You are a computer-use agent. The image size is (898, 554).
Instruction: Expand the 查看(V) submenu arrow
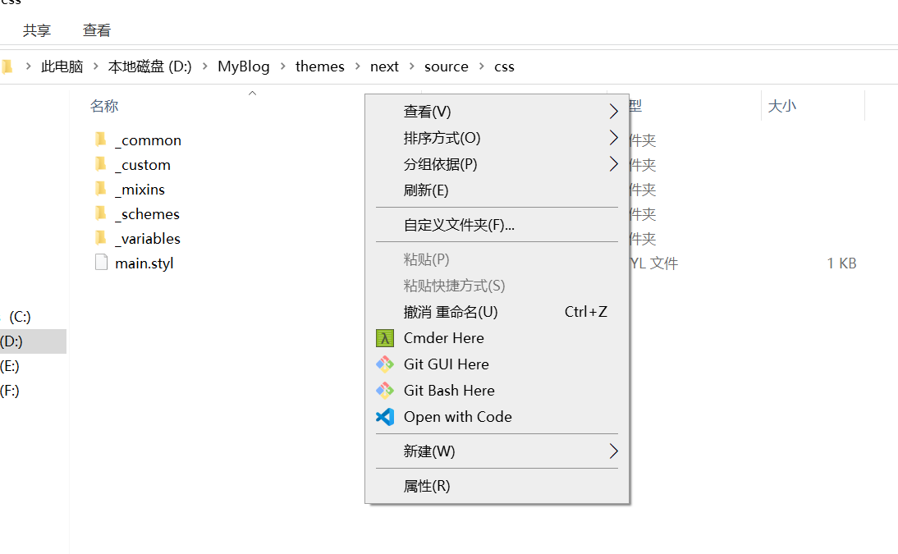coord(613,112)
